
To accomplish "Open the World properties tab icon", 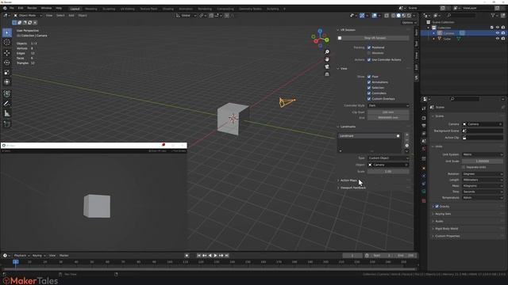I will tap(424, 150).
